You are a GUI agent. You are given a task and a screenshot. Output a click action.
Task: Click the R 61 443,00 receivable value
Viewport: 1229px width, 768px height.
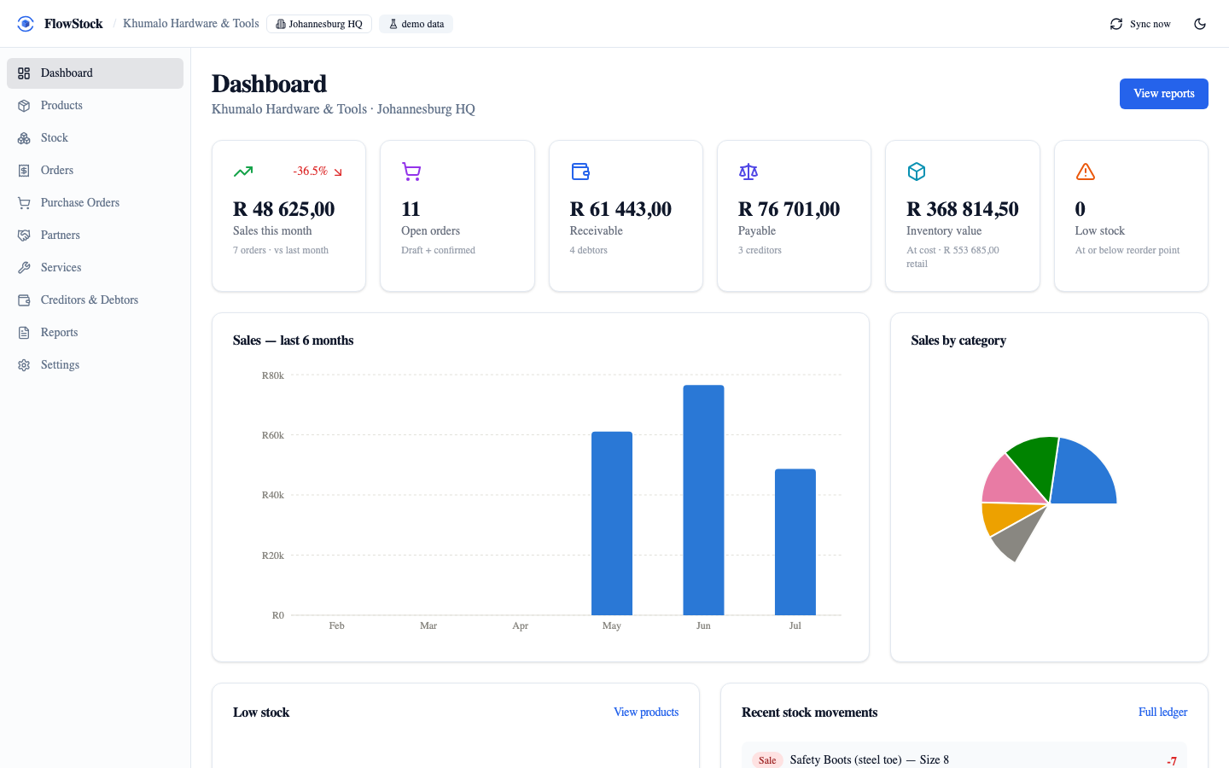coord(620,209)
